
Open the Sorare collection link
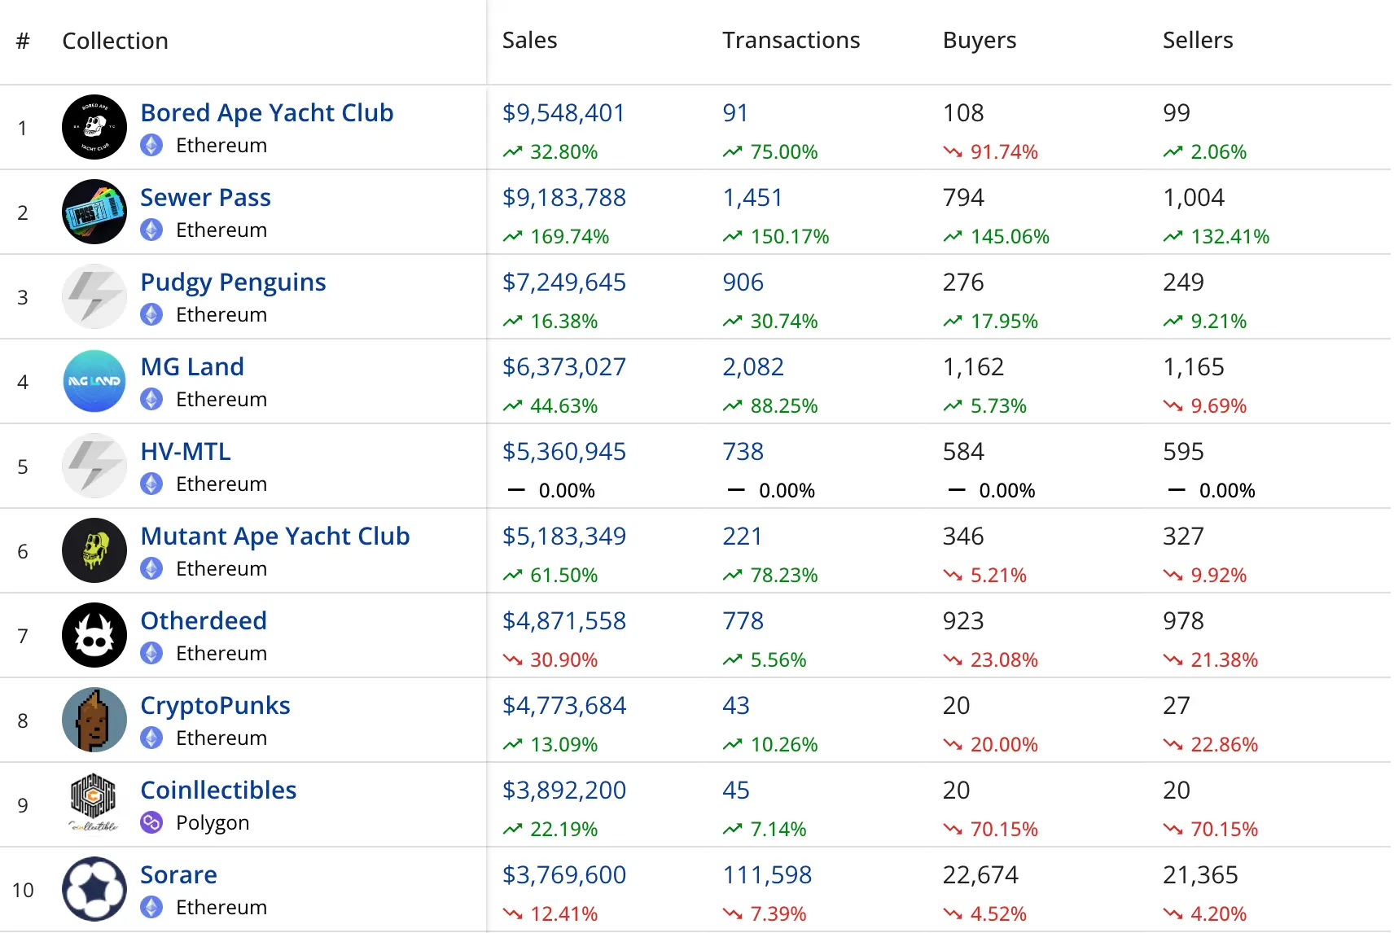coord(178,874)
